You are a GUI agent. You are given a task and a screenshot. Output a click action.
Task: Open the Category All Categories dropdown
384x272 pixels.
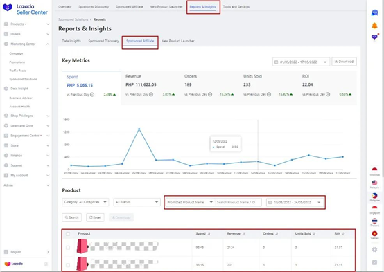point(85,202)
